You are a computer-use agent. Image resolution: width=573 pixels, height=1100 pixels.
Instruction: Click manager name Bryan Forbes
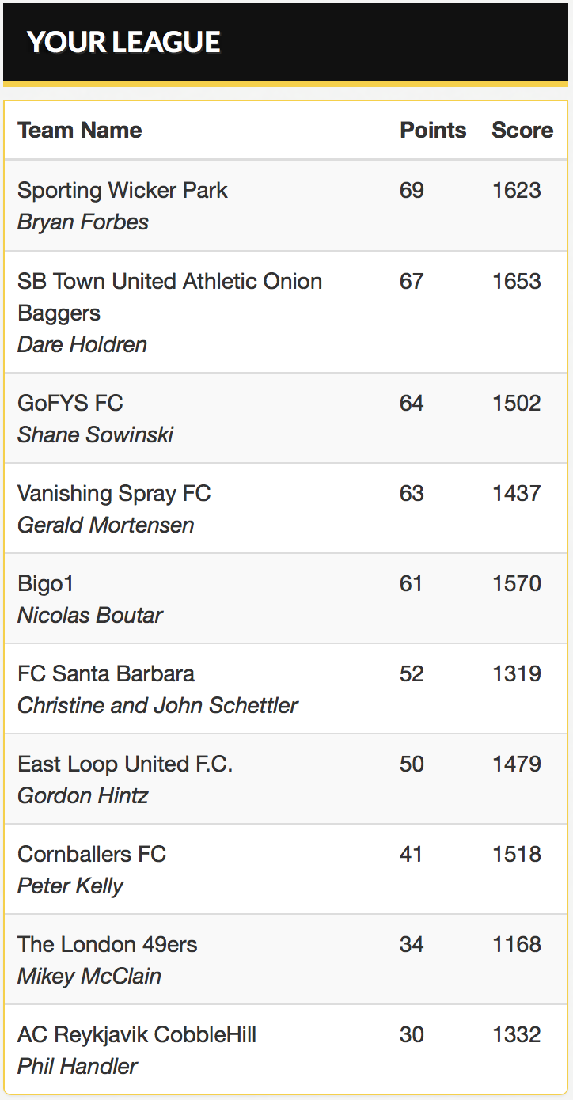coord(83,222)
